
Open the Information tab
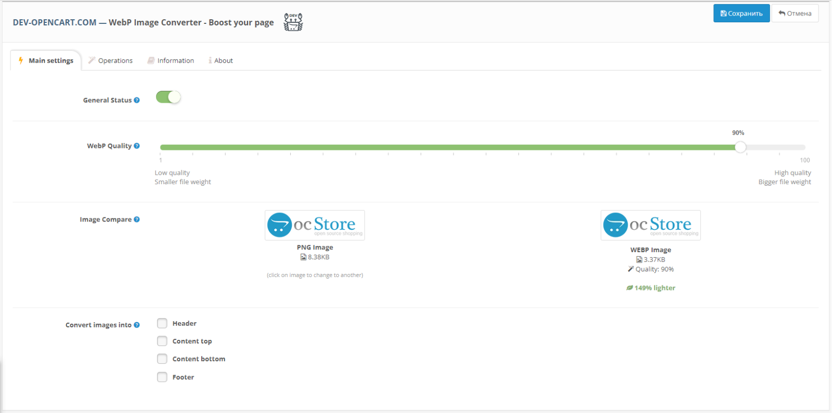tap(171, 61)
